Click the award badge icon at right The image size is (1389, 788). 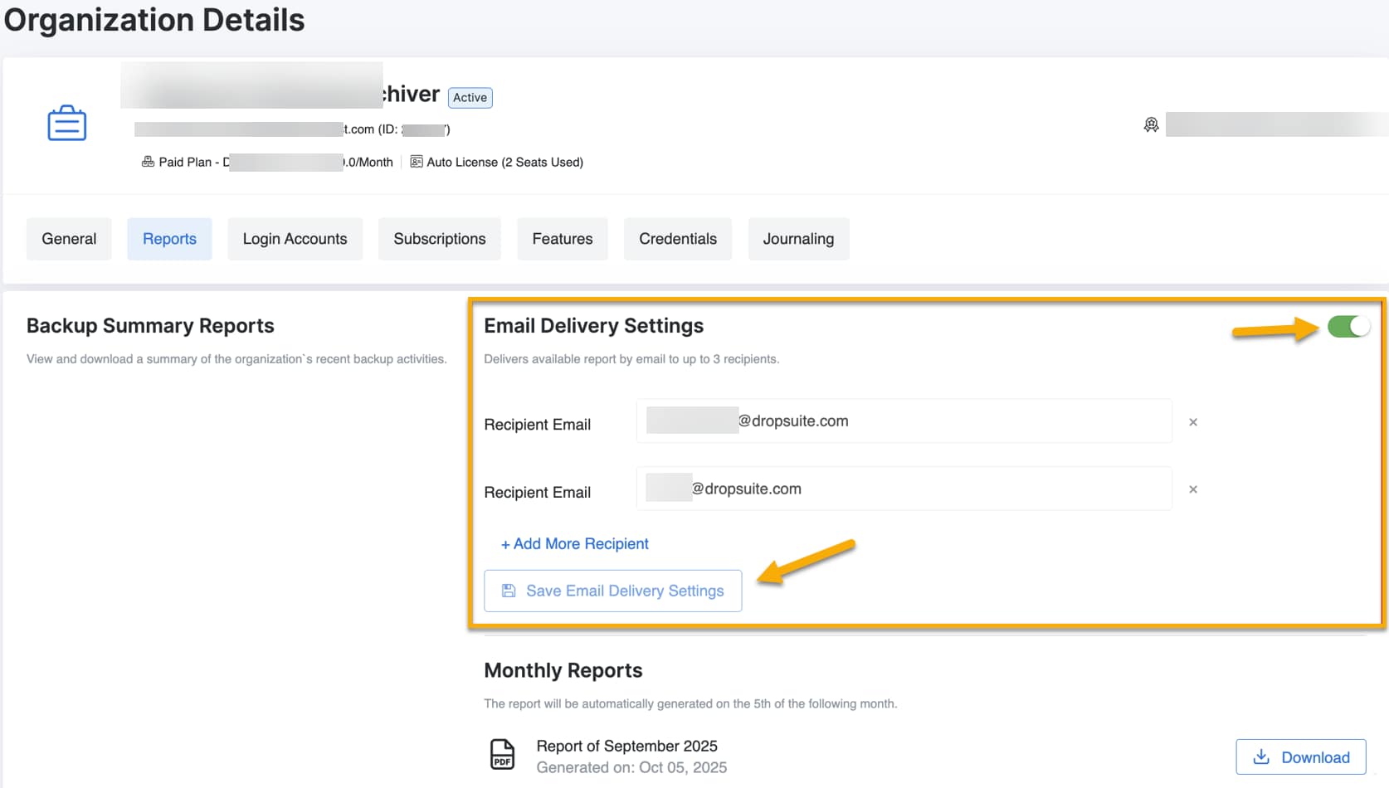(1151, 124)
